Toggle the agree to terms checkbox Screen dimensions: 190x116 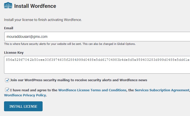[7, 90]
